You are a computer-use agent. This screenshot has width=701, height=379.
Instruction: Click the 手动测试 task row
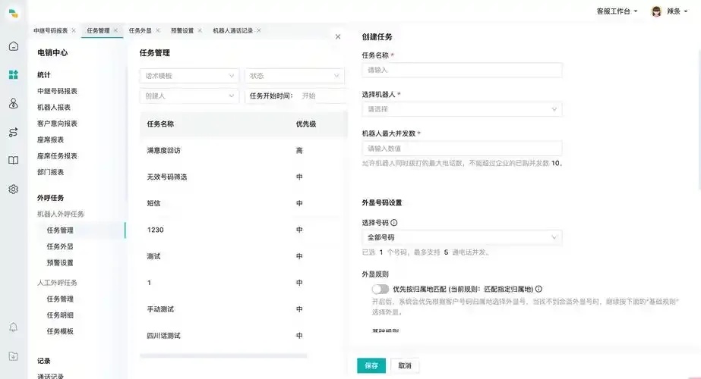[243, 309]
